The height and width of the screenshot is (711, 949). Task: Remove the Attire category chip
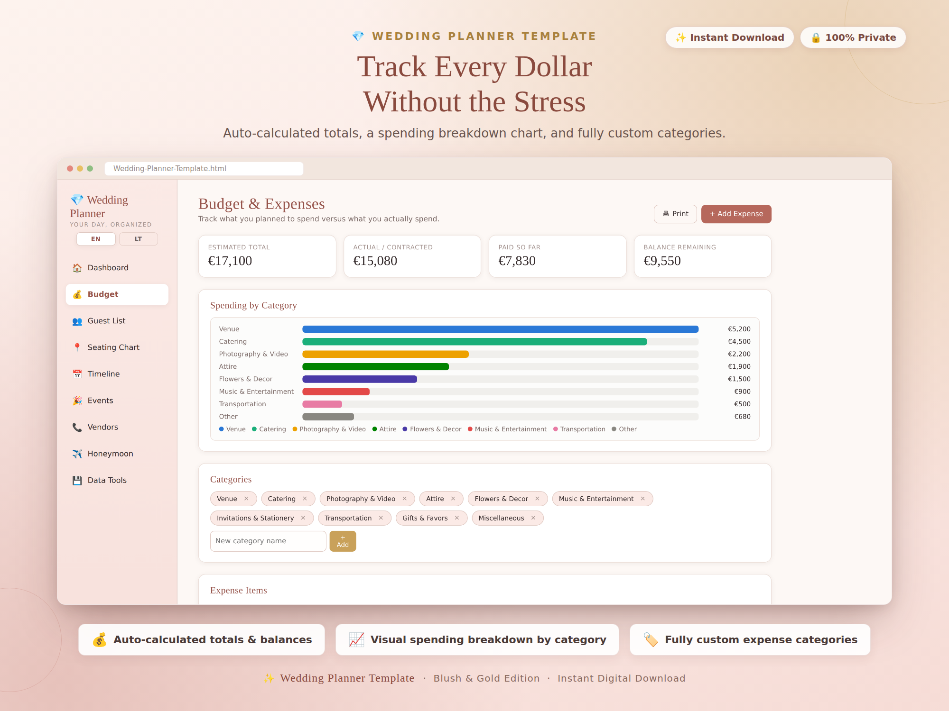453,499
